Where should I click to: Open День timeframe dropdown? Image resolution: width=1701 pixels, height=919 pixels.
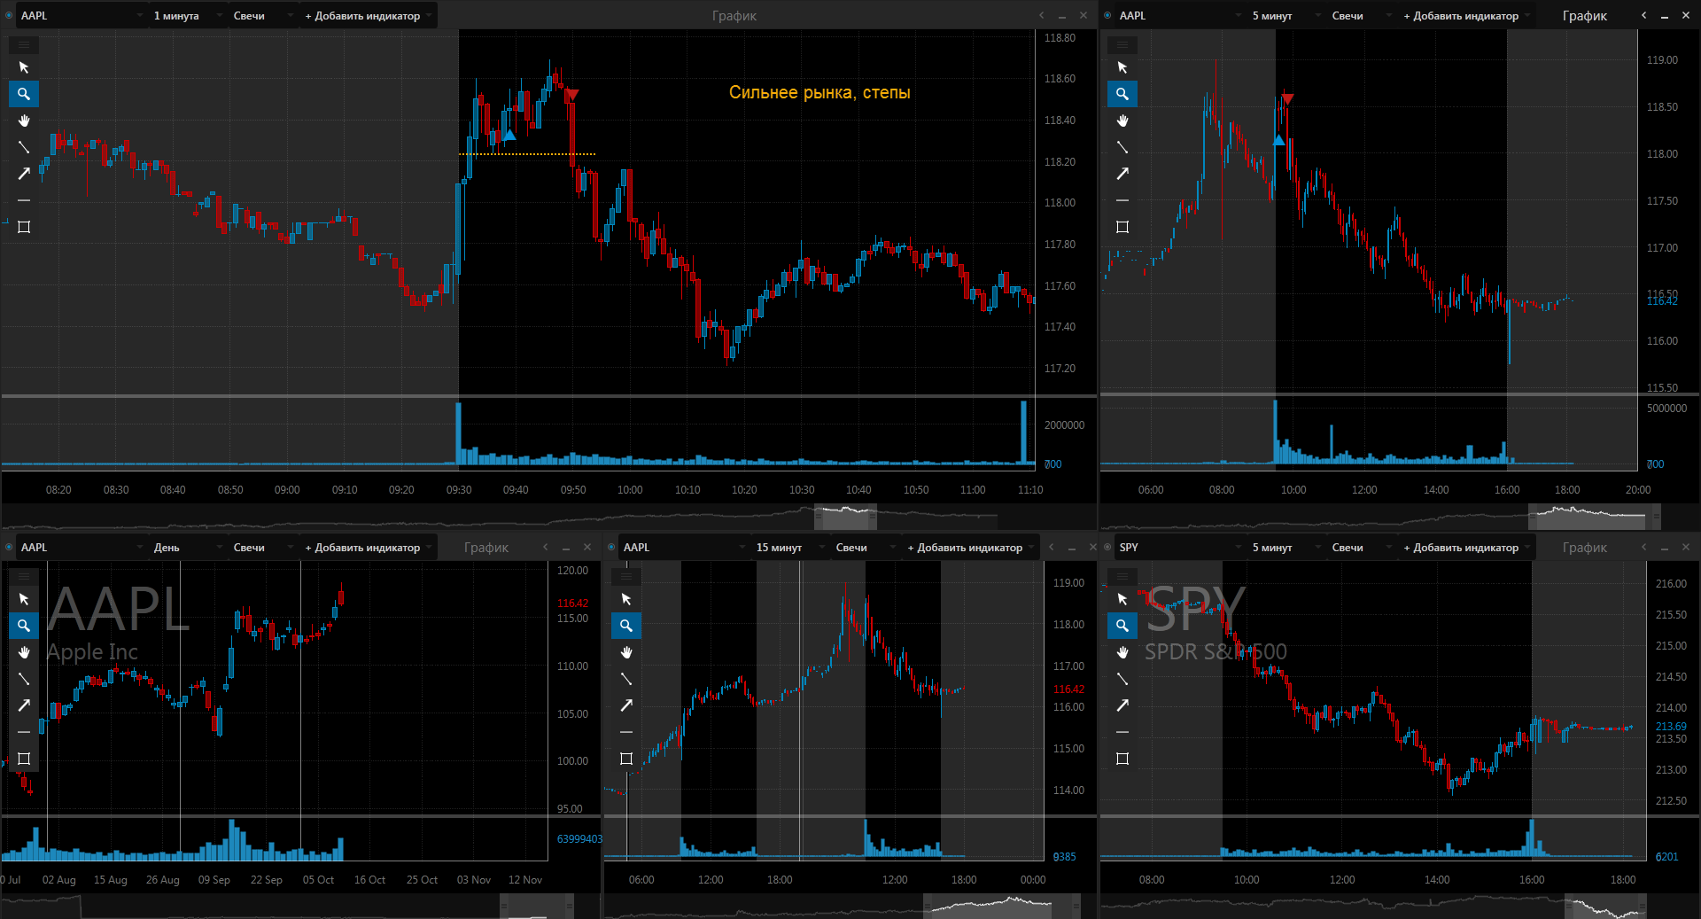pos(187,548)
